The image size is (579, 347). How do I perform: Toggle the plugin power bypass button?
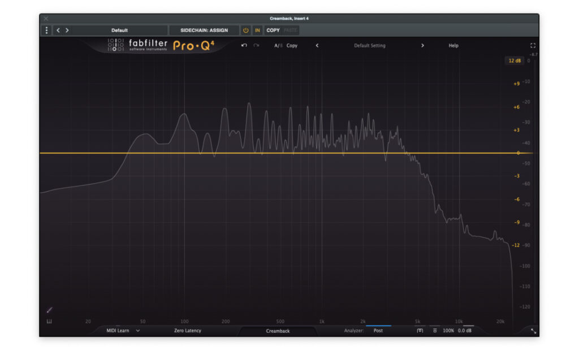pos(245,31)
